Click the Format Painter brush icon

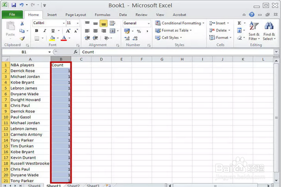pos(22,38)
